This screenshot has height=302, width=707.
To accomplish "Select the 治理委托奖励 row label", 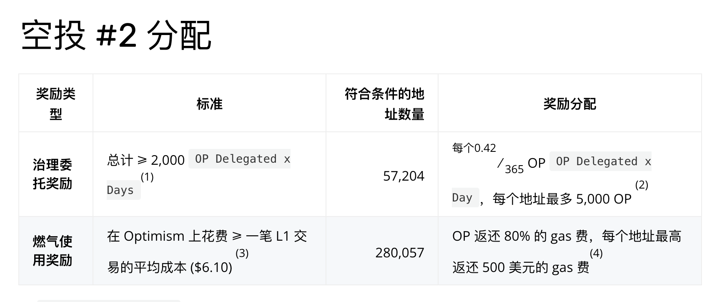I will (53, 174).
